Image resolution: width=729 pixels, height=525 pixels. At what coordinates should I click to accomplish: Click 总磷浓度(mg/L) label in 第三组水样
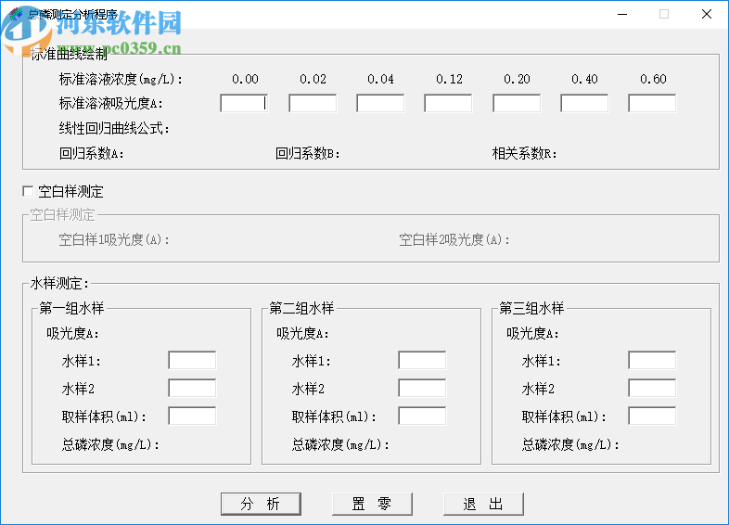point(571,445)
